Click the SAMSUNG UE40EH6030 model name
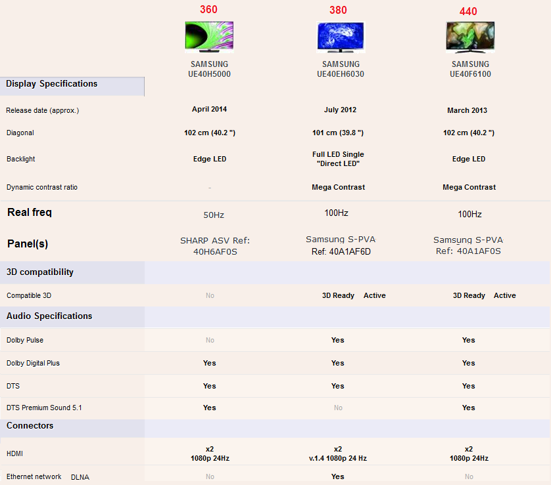 [341, 69]
